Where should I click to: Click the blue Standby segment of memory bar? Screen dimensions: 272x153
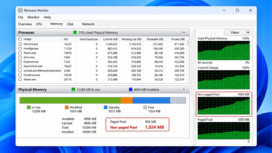pos(151,100)
